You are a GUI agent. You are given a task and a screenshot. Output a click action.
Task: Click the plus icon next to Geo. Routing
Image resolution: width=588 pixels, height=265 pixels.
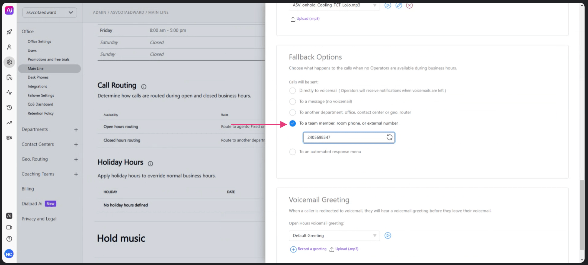76,159
